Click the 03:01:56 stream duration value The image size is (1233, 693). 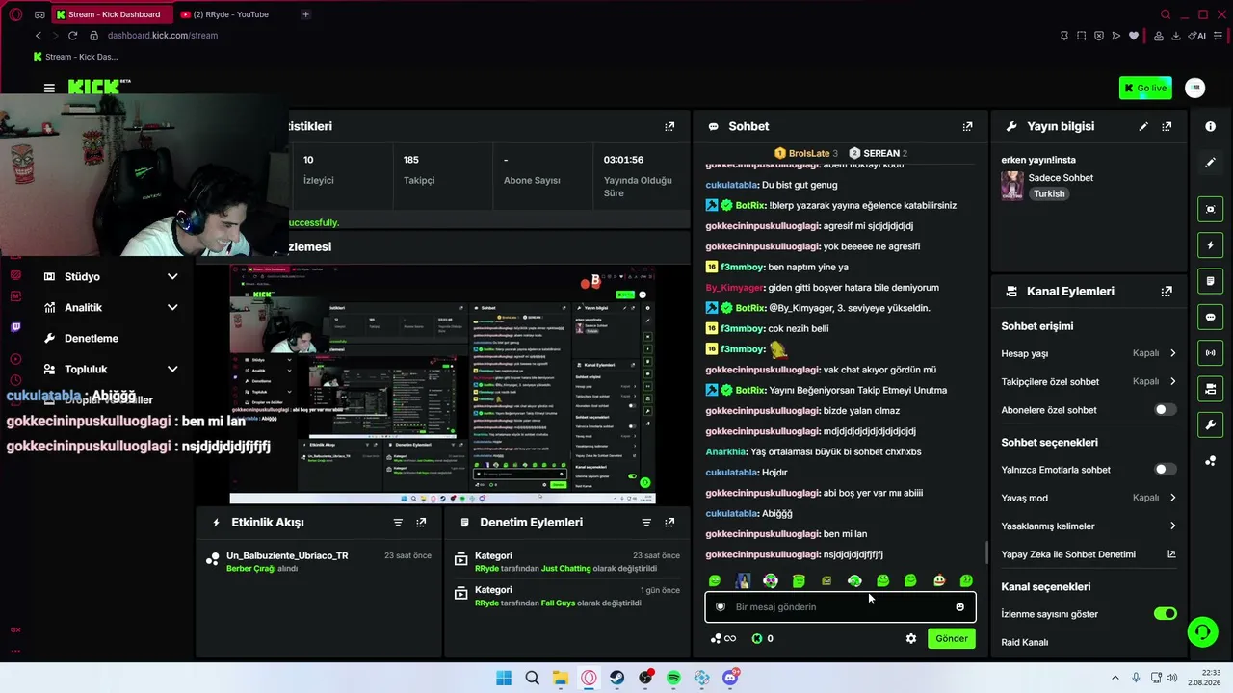623,160
